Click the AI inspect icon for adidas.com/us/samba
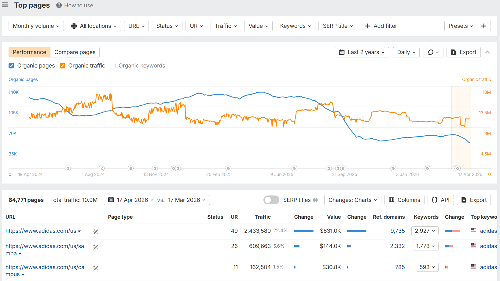The height and width of the screenshot is (281, 500). pos(95,247)
